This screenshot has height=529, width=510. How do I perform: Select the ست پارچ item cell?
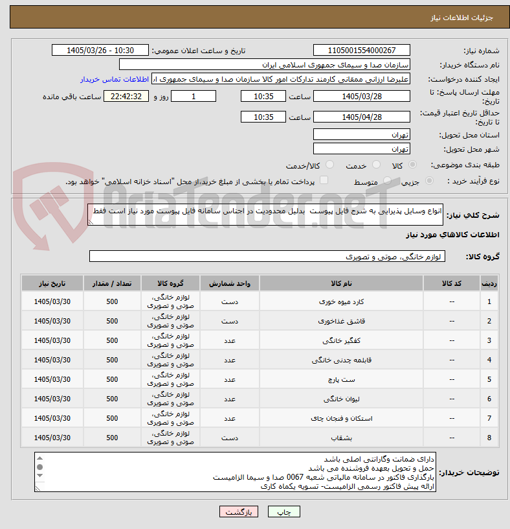[x=341, y=379]
